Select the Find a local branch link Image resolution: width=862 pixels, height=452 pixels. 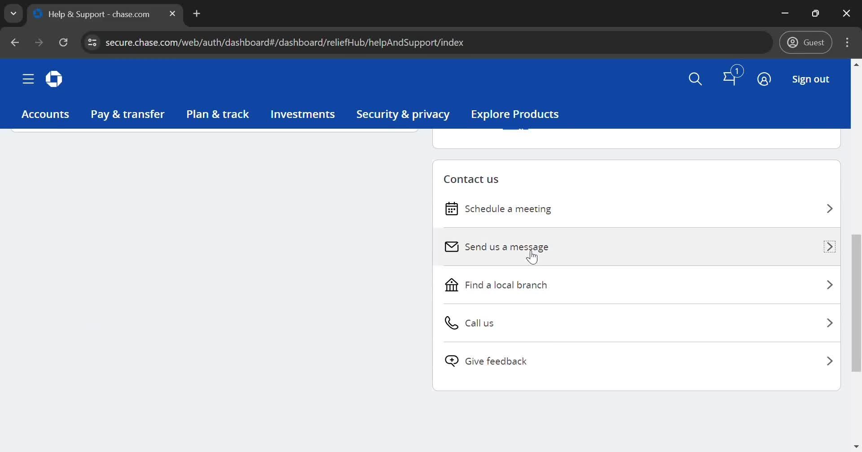[x=506, y=285]
